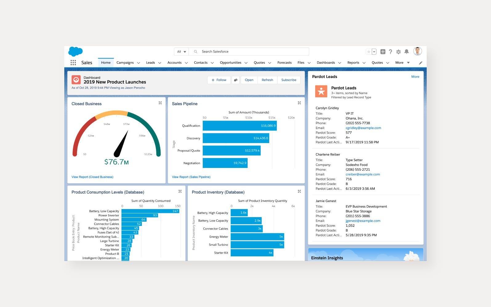This screenshot has width=491, height=307.
Task: Open the Leads tab
Action: [150, 63]
